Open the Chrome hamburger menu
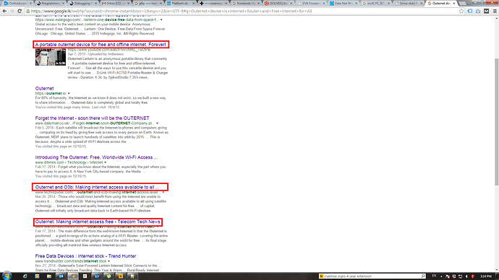499x280 pixels. point(495,11)
